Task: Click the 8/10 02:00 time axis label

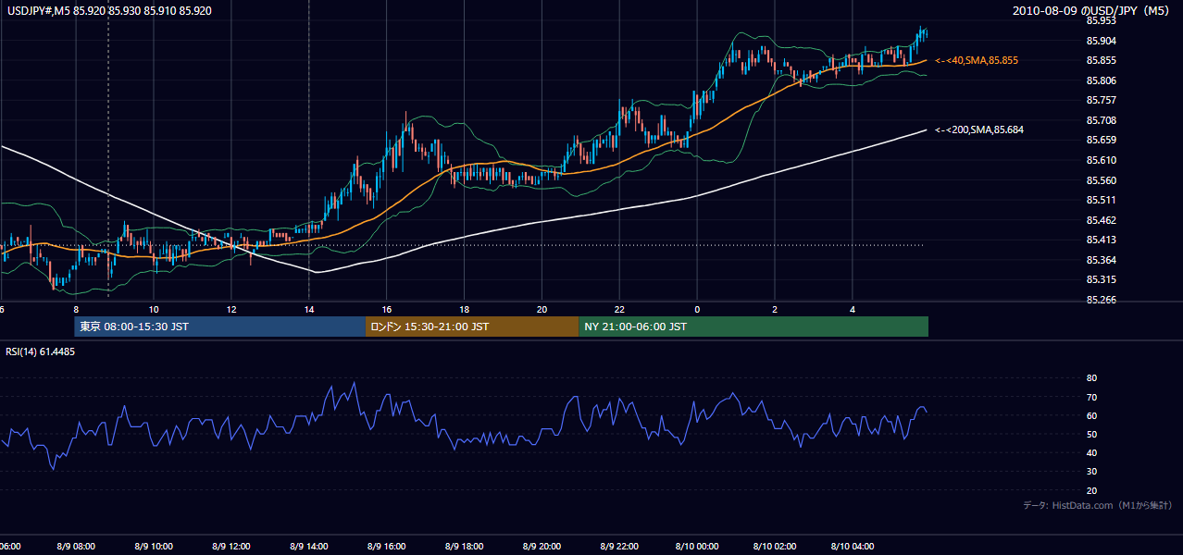Action: pyautogui.click(x=776, y=546)
